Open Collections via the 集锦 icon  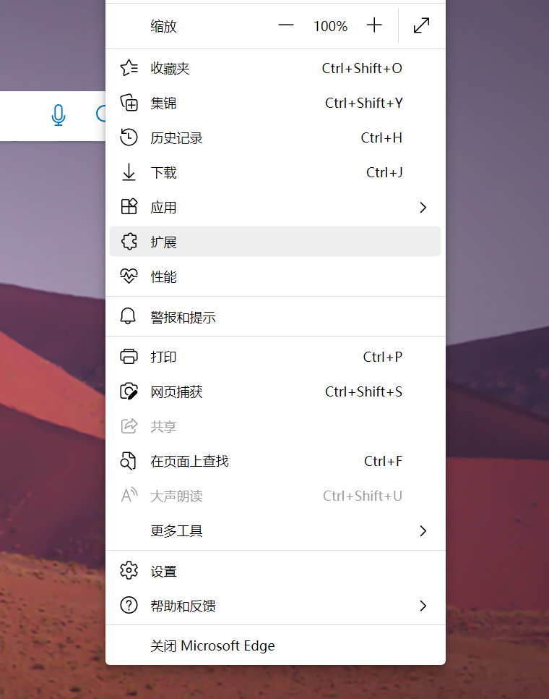(129, 103)
